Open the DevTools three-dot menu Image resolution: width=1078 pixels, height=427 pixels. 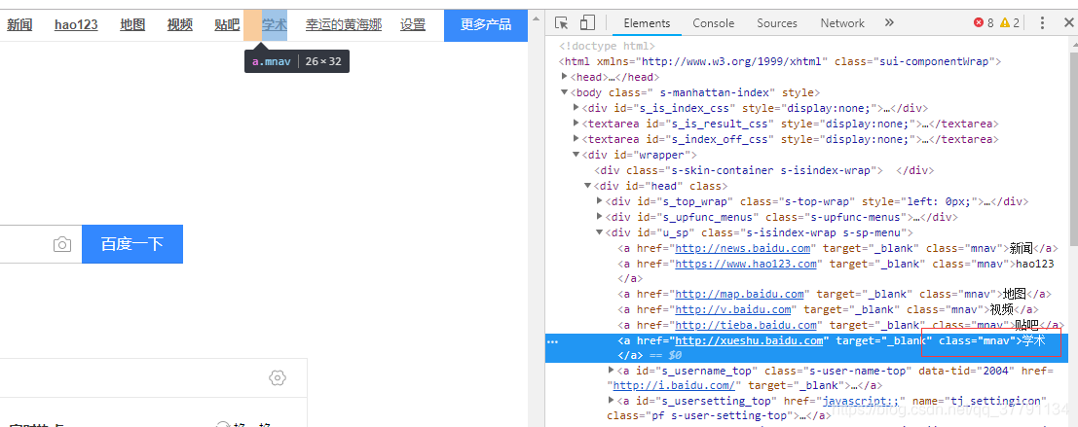click(x=1042, y=22)
